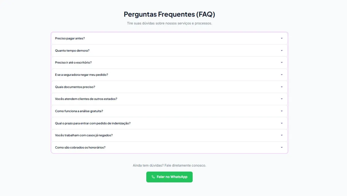Click the phone icon on the WhatsApp button
The width and height of the screenshot is (347, 196).
pos(153,177)
